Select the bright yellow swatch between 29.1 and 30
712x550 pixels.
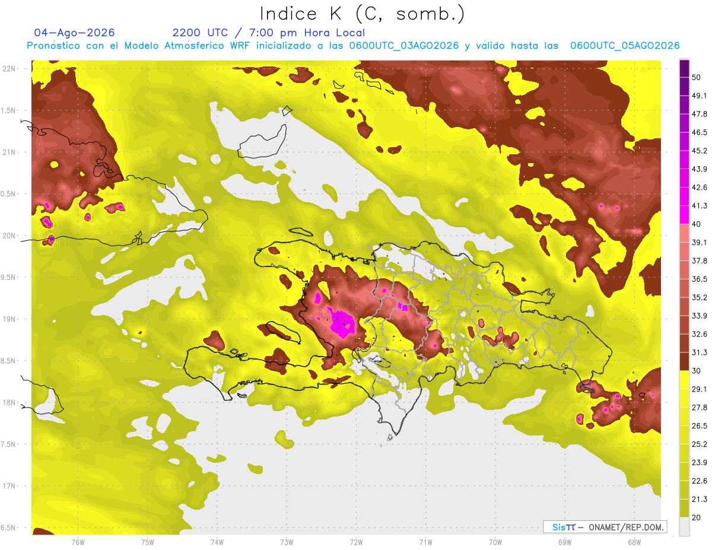coord(684,380)
